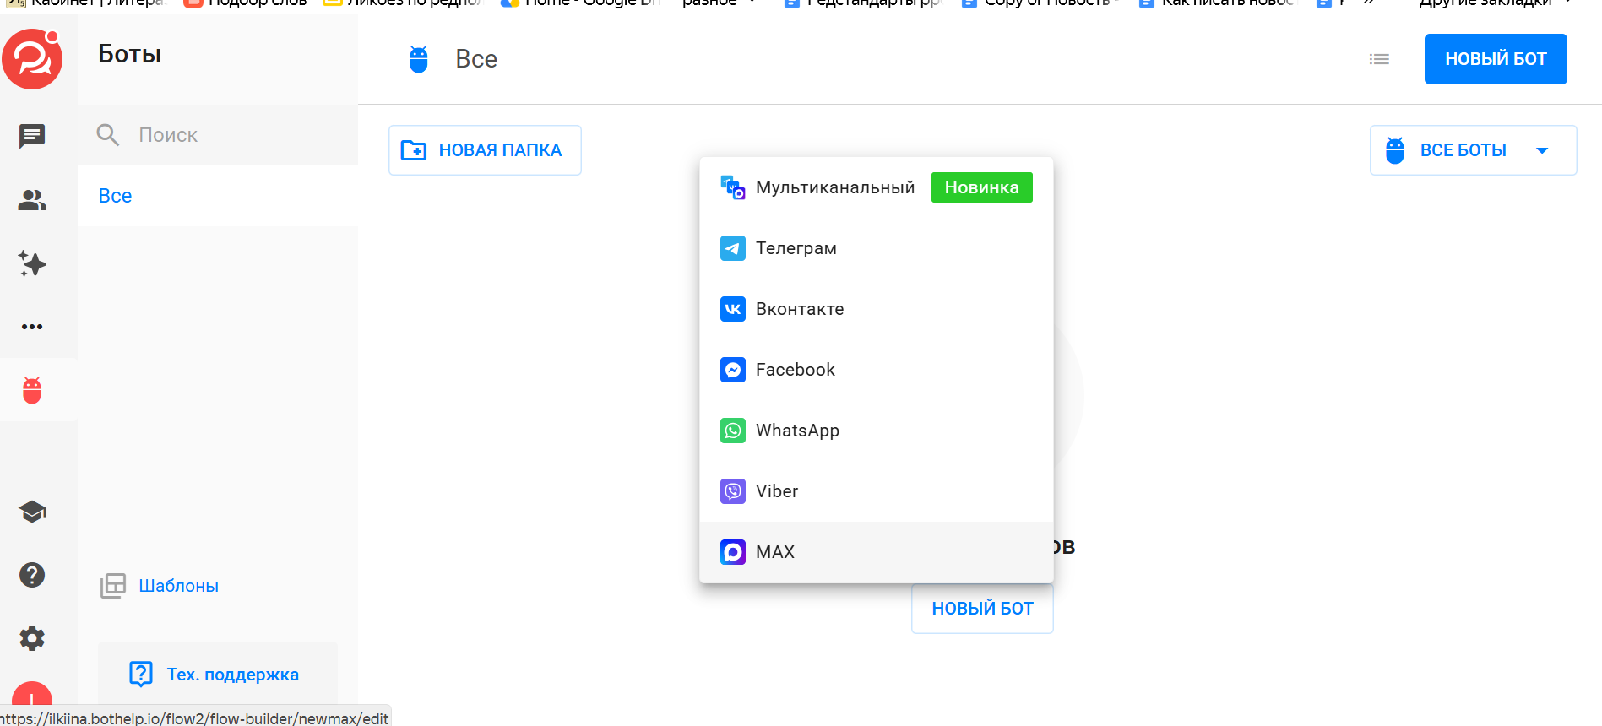Open Тех. поддержка support button
Image resolution: width=1602 pixels, height=726 pixels.
pyautogui.click(x=218, y=675)
